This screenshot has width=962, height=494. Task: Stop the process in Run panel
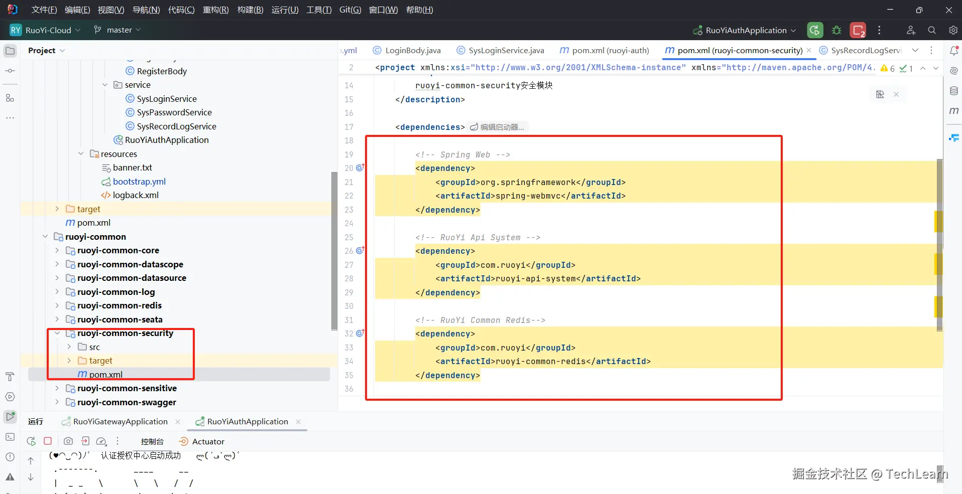[x=48, y=441]
